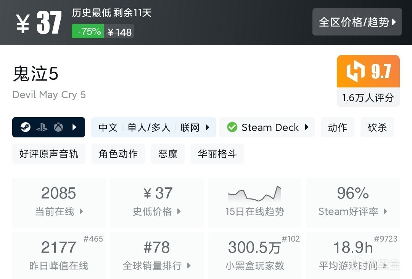The image size is (412, 279).
Task: Tap the 历史最低 剩余11天 label
Action: point(112,13)
